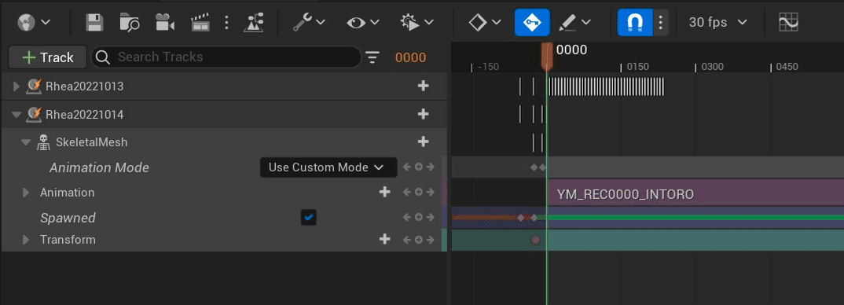The height and width of the screenshot is (305, 844).
Task: Browse to sequence in Content Browser
Action: [130, 23]
